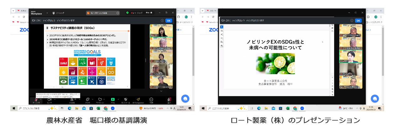Switch to Zoom on right screenshot taskbar
Screen dimensions: 398x134
click(302, 108)
